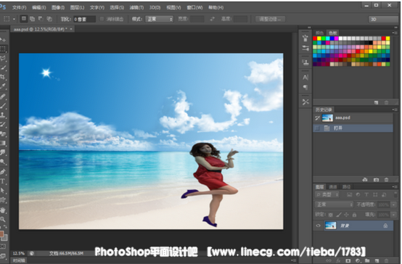Open the 编辑(E) menu

(x=38, y=7)
